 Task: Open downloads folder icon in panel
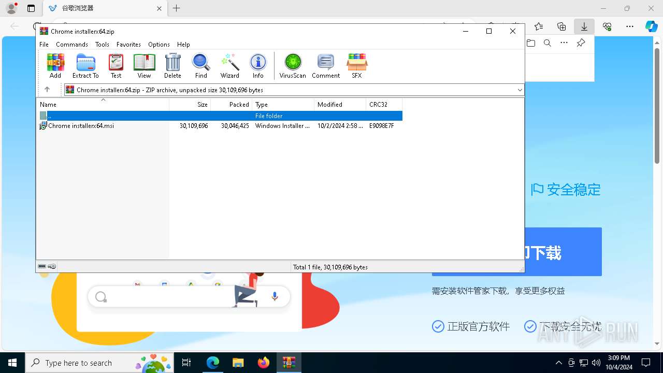pyautogui.click(x=531, y=43)
